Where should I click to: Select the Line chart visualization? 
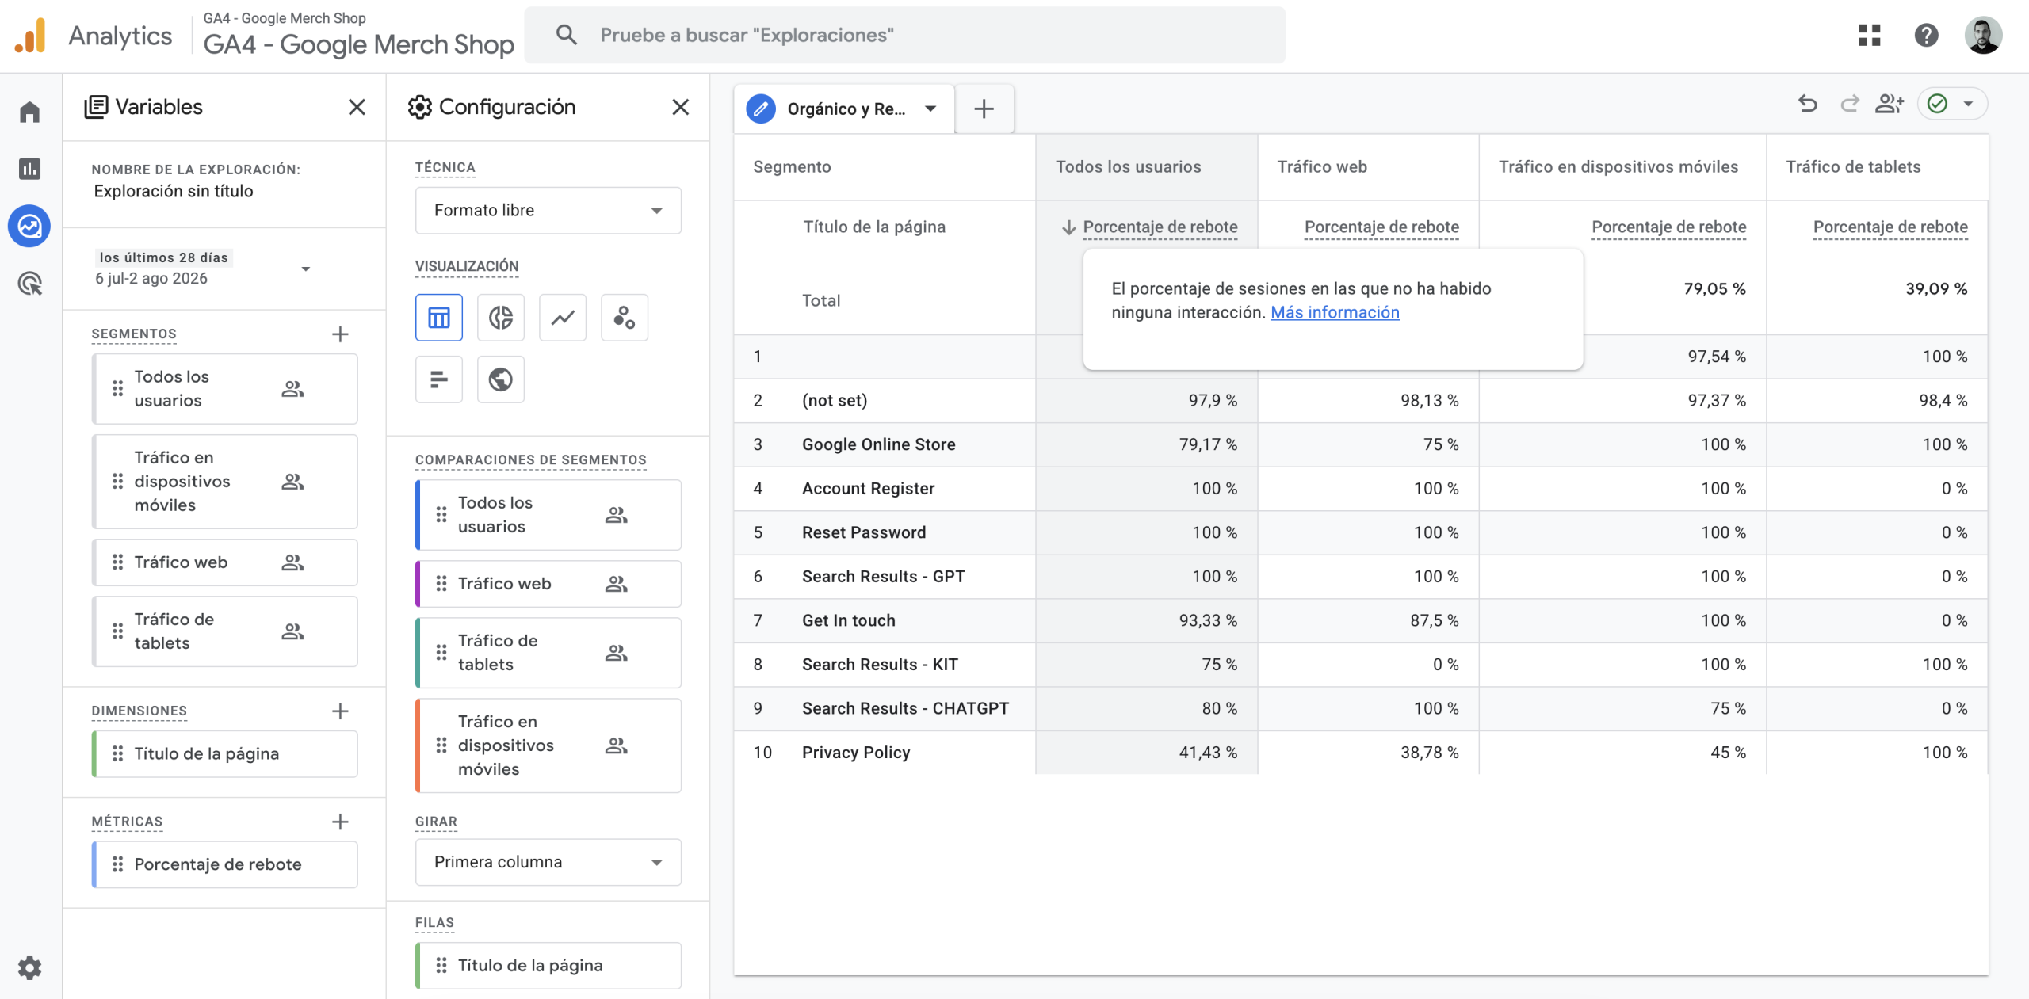click(x=563, y=318)
